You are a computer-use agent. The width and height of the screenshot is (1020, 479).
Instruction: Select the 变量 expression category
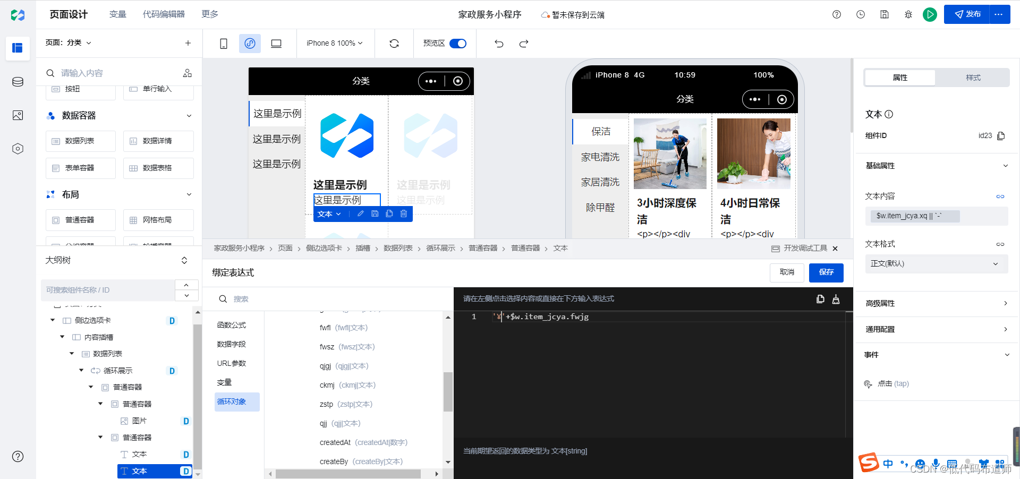[x=224, y=382]
